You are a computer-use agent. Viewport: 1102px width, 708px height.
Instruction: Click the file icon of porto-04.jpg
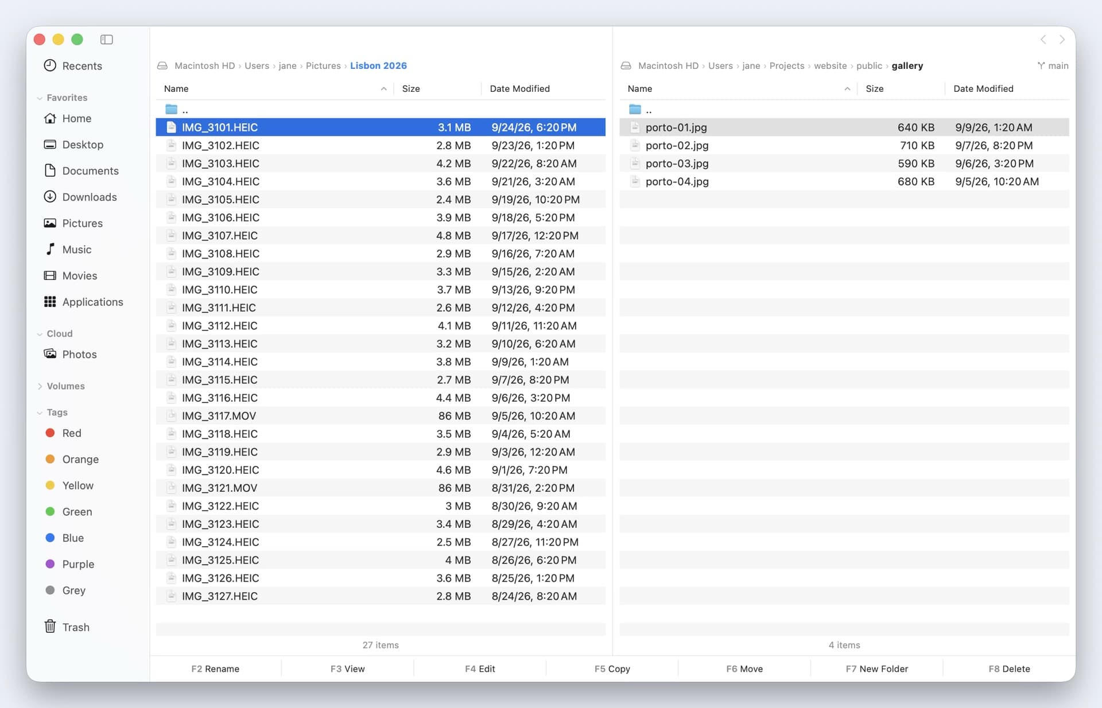click(x=635, y=181)
